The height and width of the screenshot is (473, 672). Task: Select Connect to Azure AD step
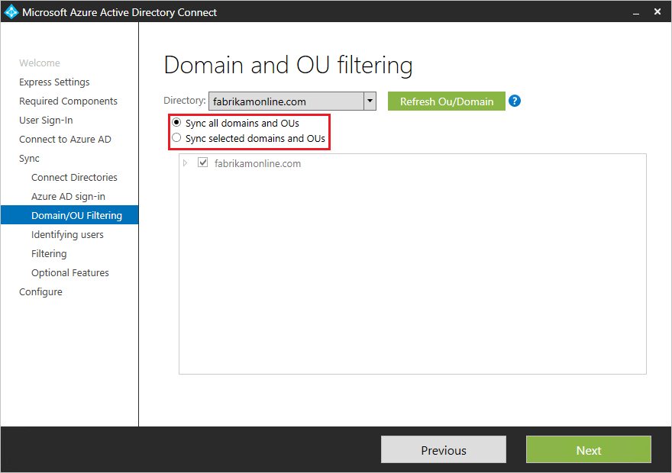(65, 140)
